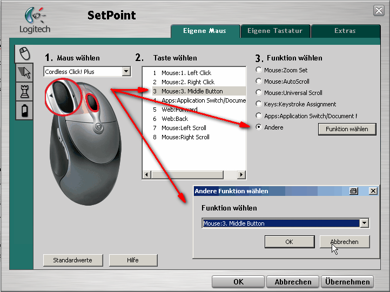Image resolution: width=390 pixels, height=292 pixels.
Task: Click the right arrow of the button list scrollbar
Action: [241, 175]
